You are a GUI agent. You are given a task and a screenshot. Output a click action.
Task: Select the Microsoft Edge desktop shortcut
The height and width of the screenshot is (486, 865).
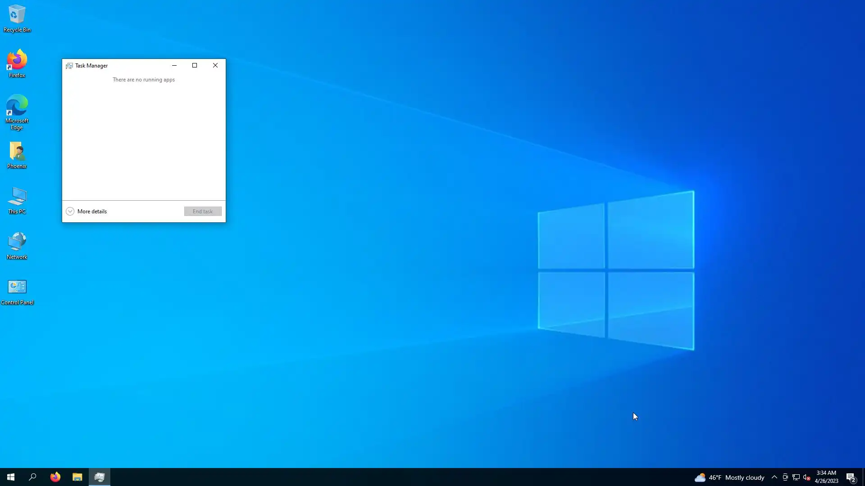[17, 111]
